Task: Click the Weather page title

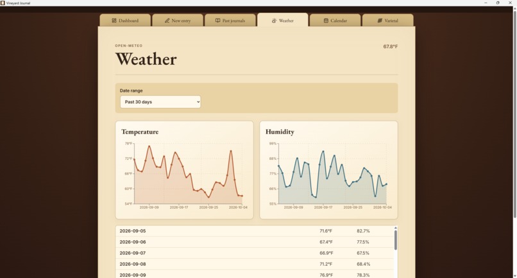Action: 146,59
